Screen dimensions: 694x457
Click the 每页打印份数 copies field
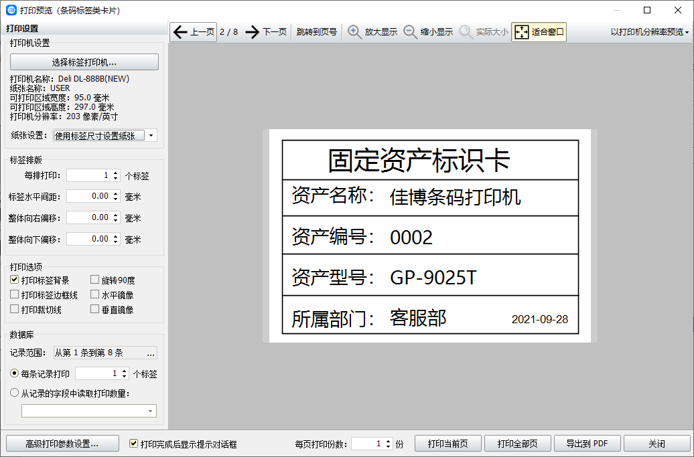[x=368, y=444]
